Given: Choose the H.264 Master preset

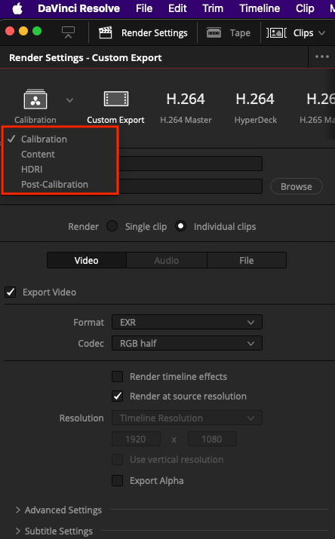Looking at the screenshot, I should tap(186, 107).
